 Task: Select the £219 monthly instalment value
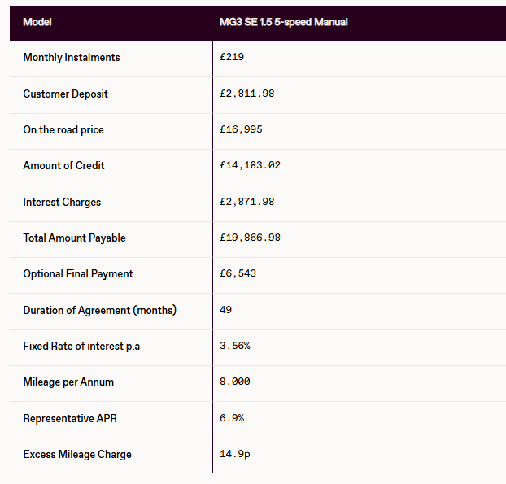click(232, 57)
